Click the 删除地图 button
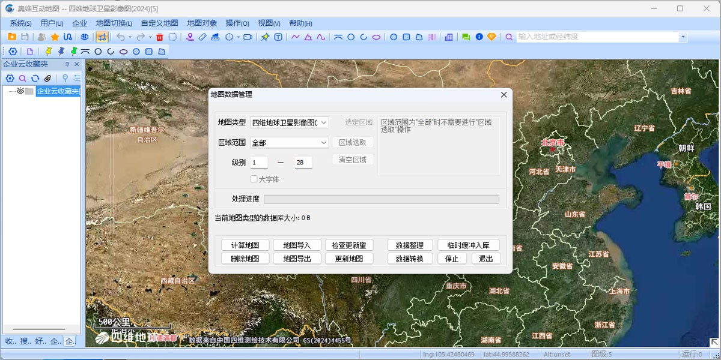 pyautogui.click(x=245, y=259)
